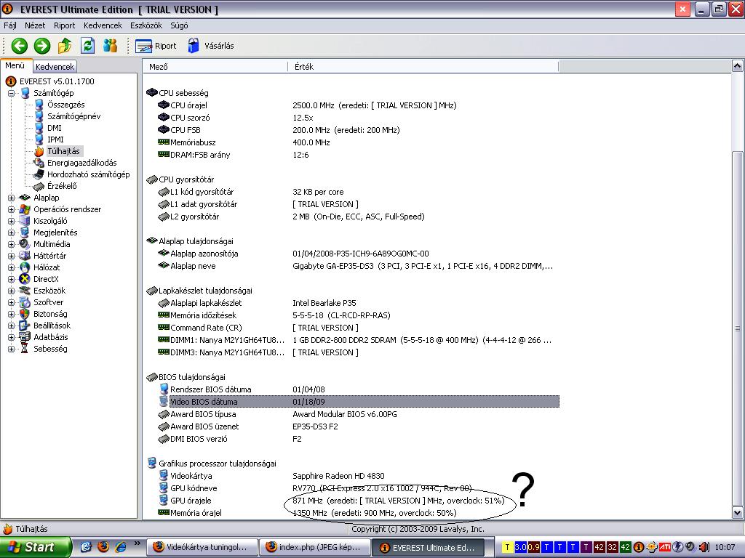Open Érzékelő in the tree
The height and width of the screenshot is (558, 745).
(x=62, y=186)
